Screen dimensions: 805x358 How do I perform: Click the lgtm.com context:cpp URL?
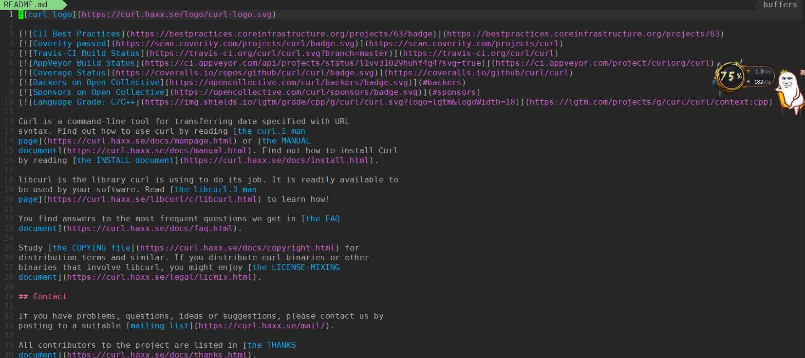tap(649, 102)
